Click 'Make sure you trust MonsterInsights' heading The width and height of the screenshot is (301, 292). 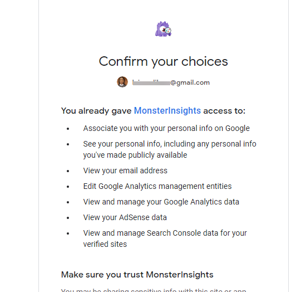(137, 275)
